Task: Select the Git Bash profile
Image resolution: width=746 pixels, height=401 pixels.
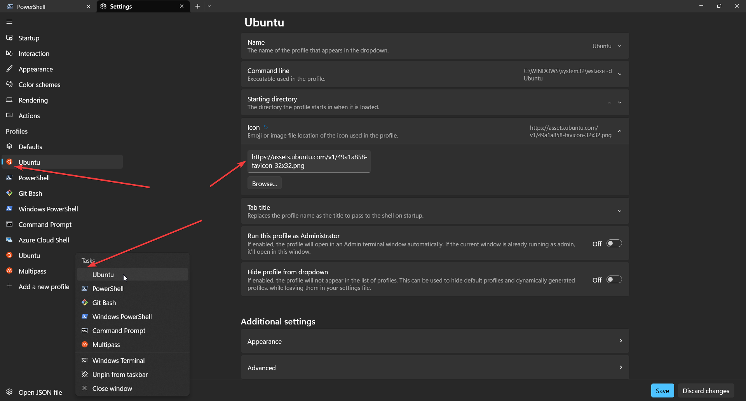Action: 30,193
